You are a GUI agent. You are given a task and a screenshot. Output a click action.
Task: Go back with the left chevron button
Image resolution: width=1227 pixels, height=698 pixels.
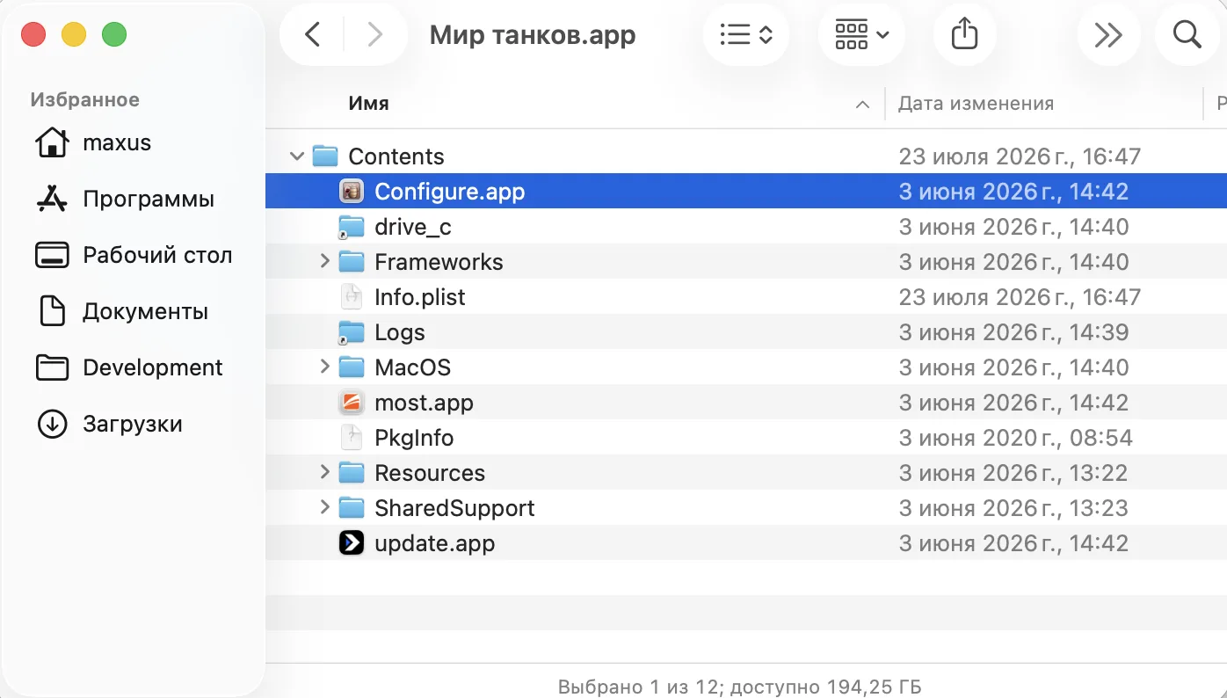(312, 35)
